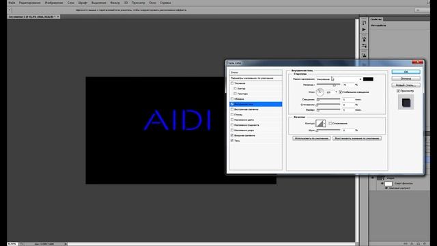This screenshot has height=246, width=437.
Task: Select the Стили row in style list
Action: 255,72
